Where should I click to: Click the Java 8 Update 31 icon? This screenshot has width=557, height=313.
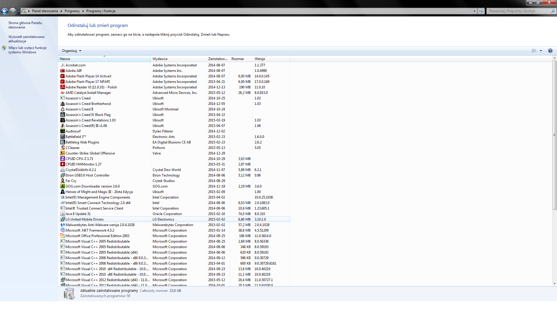point(62,214)
